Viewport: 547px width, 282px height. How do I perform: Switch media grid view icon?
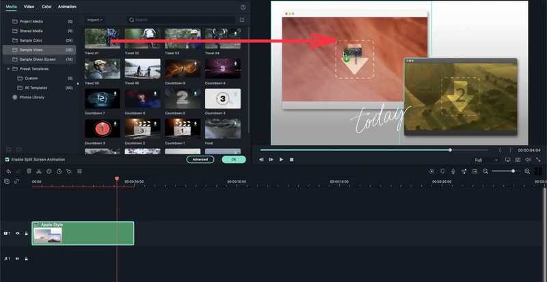tap(242, 20)
